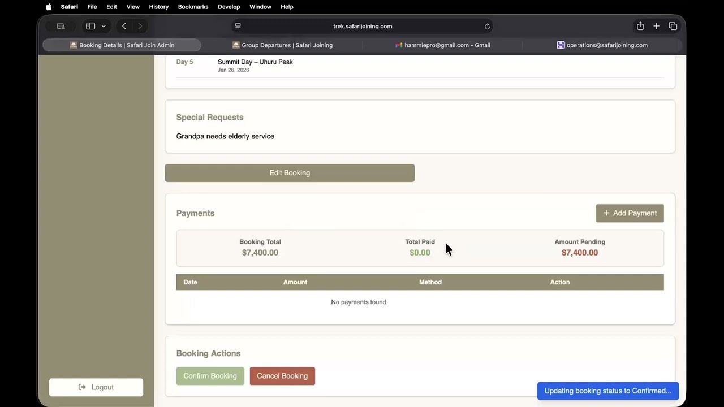Image resolution: width=724 pixels, height=407 pixels.
Task: Select the Action column header
Action: pos(560,282)
